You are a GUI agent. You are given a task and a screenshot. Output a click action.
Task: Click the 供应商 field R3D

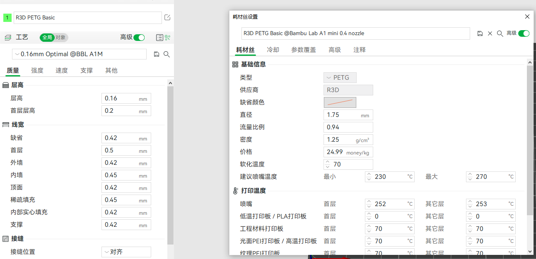[x=348, y=90]
